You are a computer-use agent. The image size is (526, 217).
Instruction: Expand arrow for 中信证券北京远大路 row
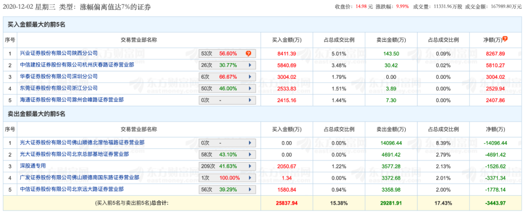click(x=250, y=190)
